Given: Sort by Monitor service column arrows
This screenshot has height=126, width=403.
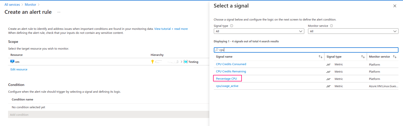Looking at the screenshot, I should 395,57.
